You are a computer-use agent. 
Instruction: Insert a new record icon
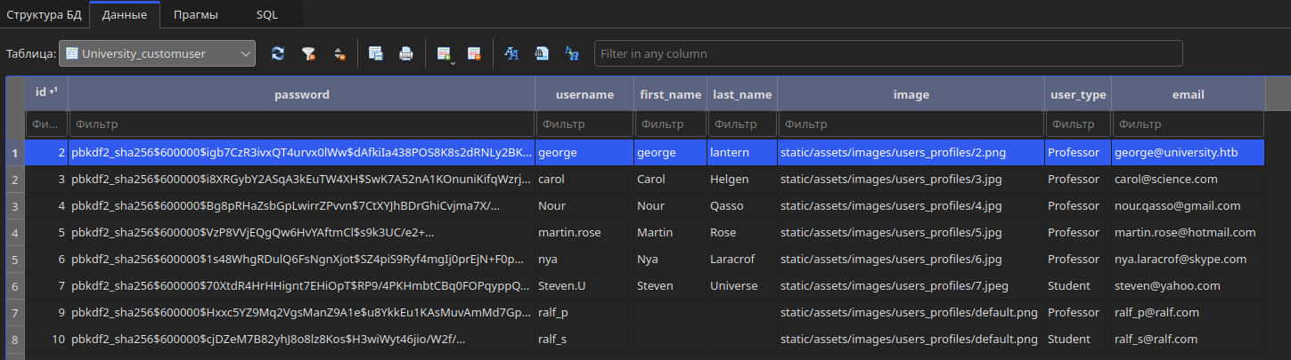[x=442, y=53]
